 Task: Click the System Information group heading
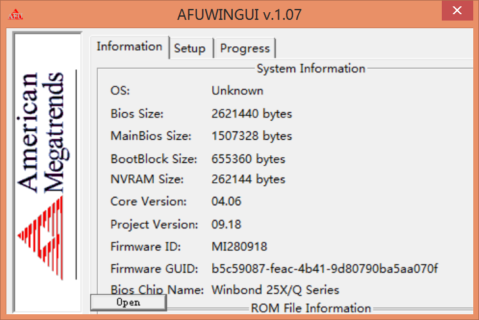[x=311, y=69]
